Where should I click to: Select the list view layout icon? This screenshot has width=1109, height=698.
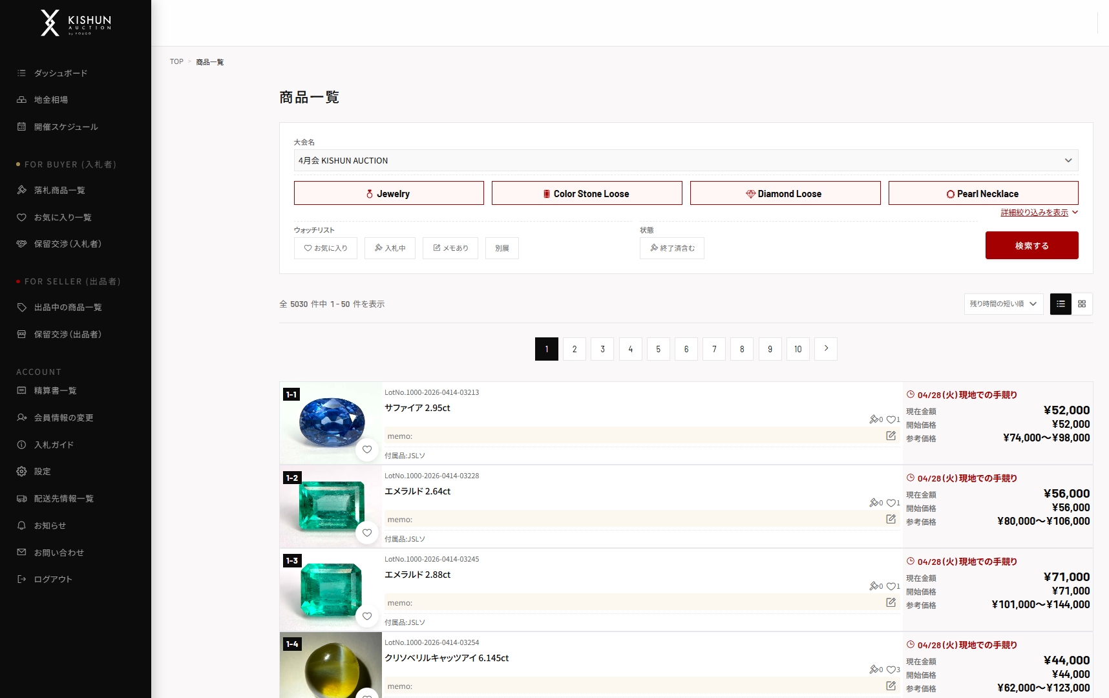(1061, 304)
